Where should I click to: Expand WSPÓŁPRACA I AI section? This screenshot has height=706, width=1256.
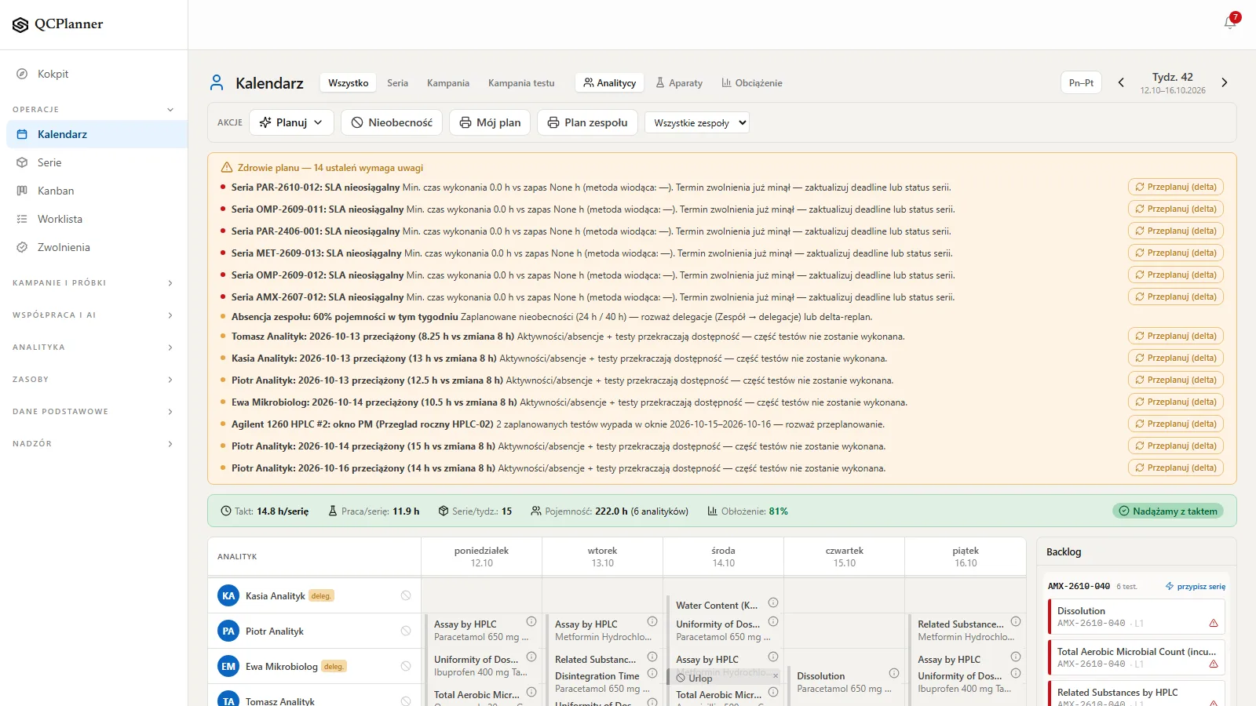pos(94,315)
